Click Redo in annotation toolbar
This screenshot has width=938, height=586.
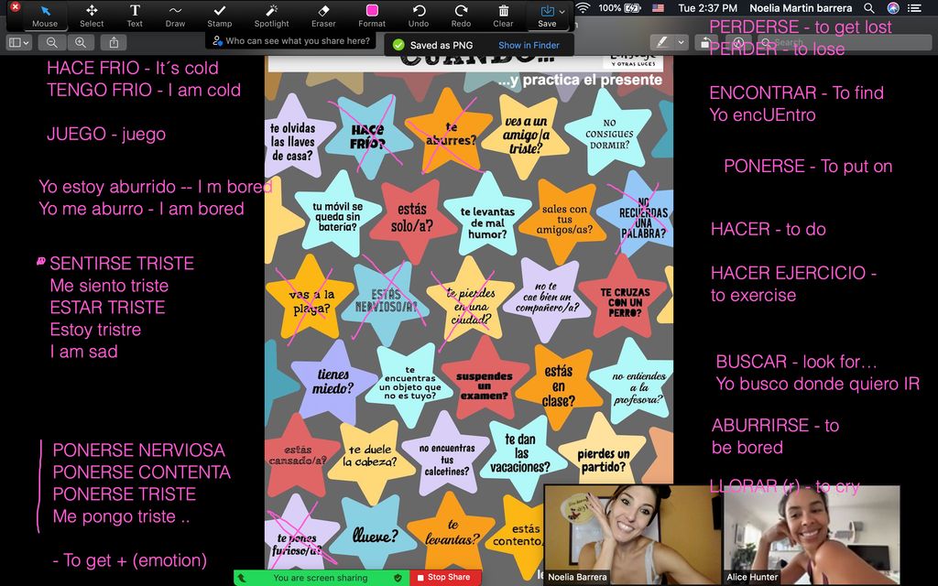coord(462,15)
